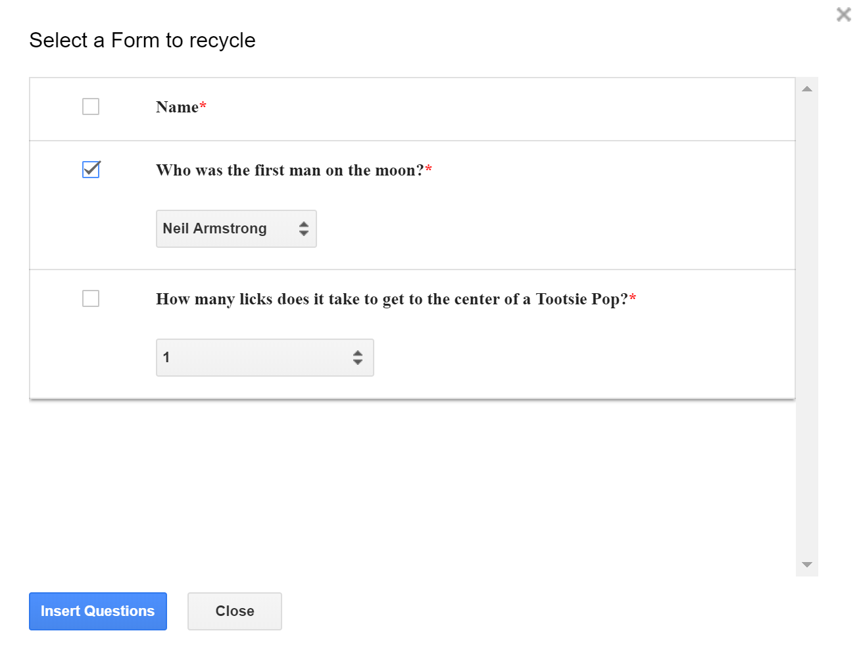Click the Close button
The image size is (863, 660).
pyautogui.click(x=235, y=611)
